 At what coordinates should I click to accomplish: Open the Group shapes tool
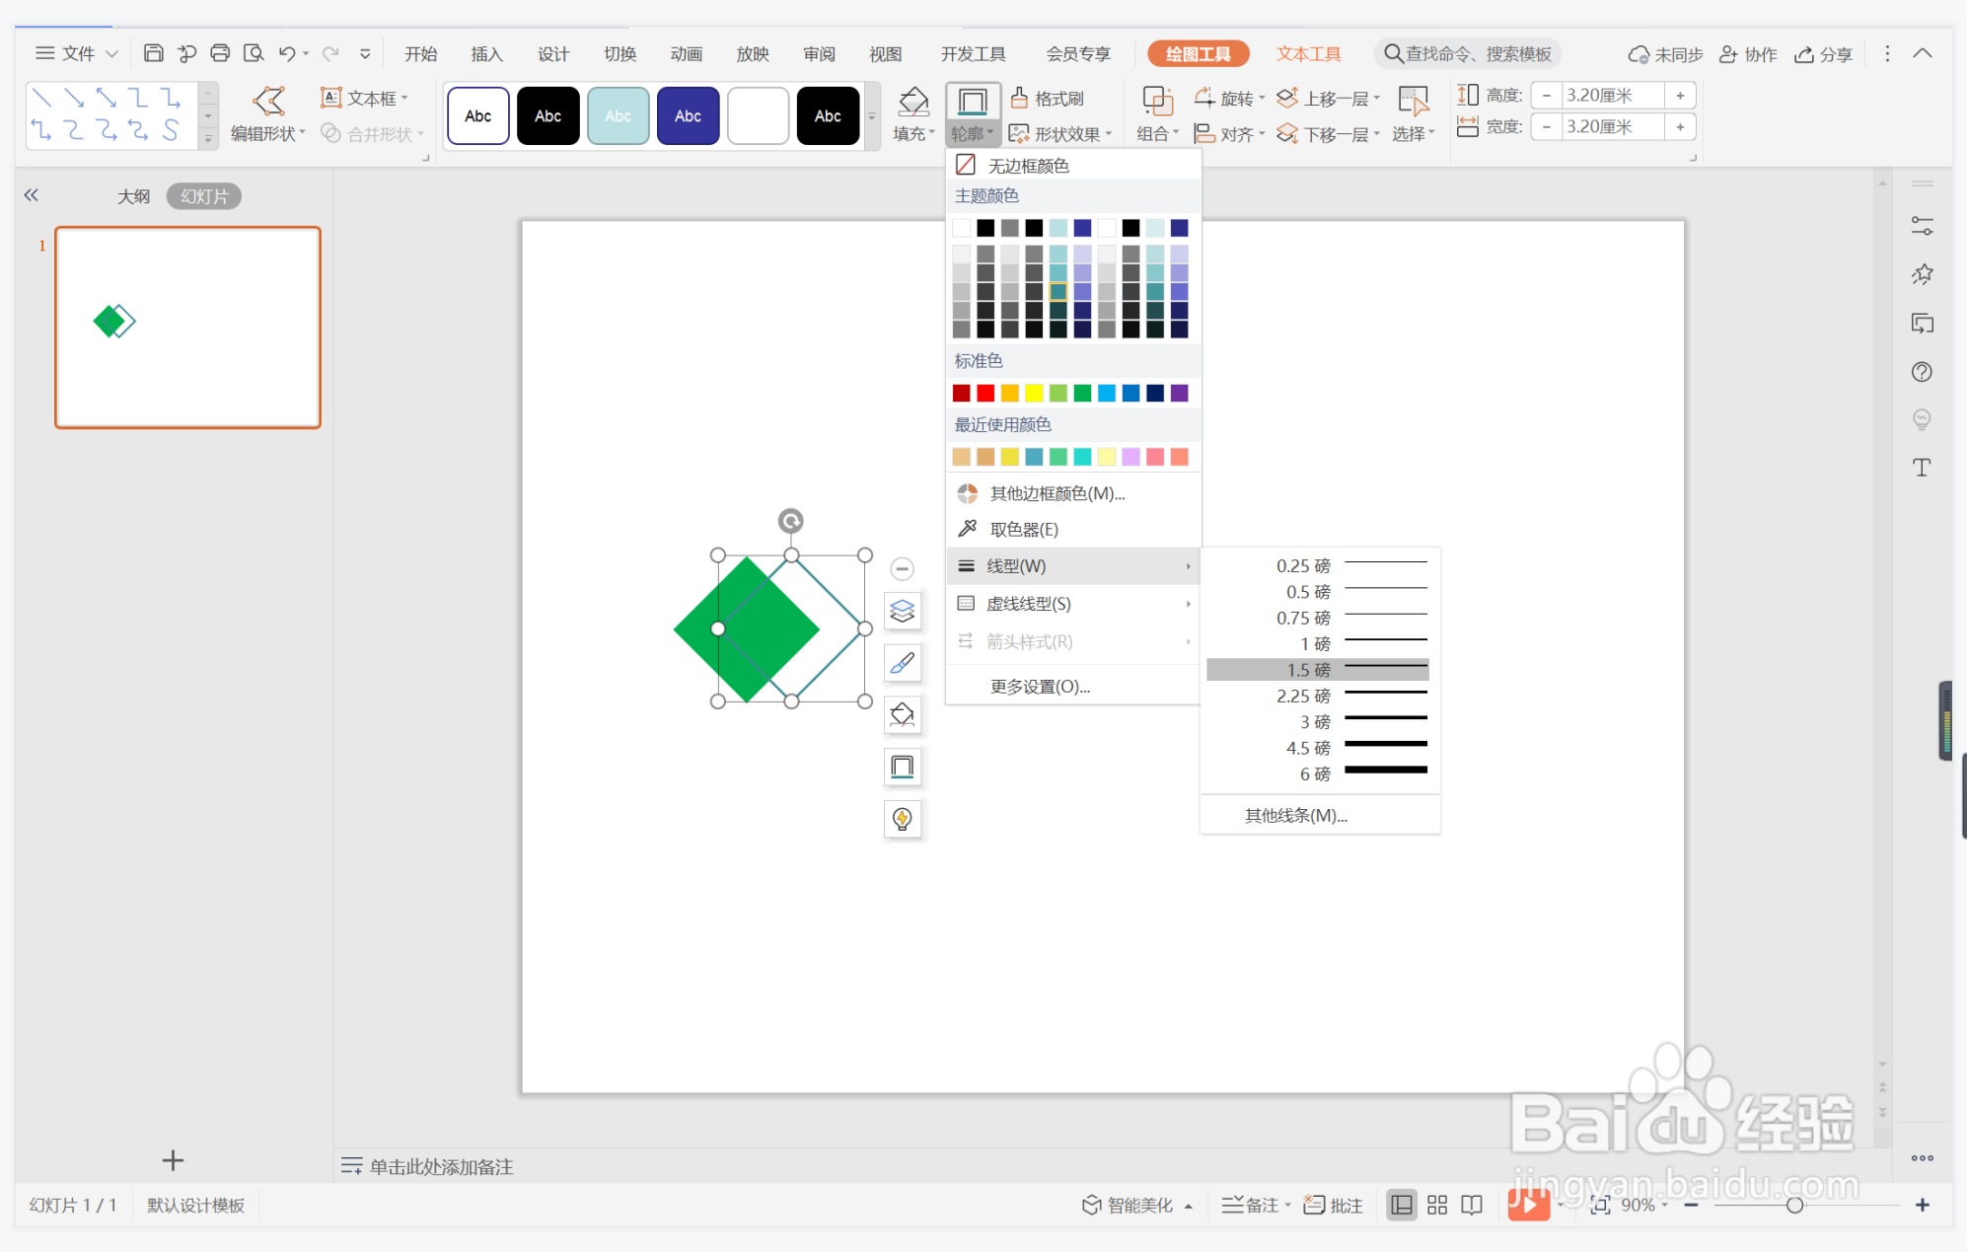click(1157, 114)
